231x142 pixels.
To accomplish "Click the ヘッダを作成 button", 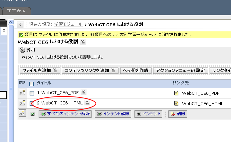I will pos(135,71).
